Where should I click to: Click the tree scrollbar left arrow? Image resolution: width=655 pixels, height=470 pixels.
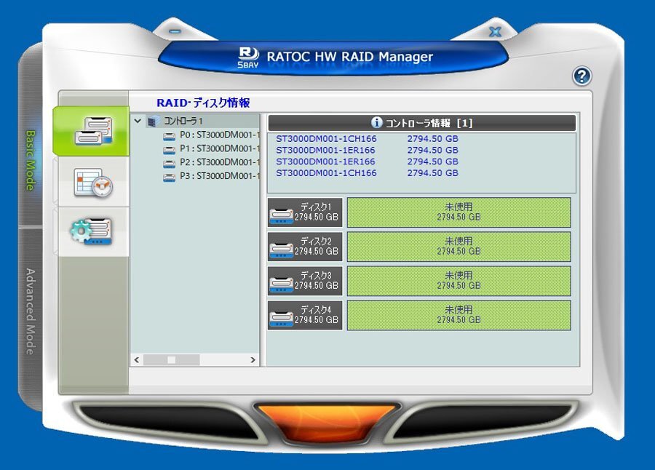[x=137, y=359]
